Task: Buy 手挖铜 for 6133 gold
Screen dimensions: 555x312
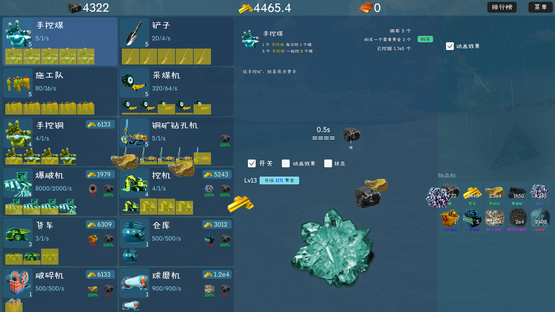Action: (100, 125)
